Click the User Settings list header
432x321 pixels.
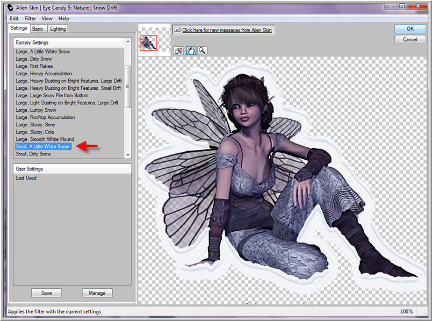[72, 169]
